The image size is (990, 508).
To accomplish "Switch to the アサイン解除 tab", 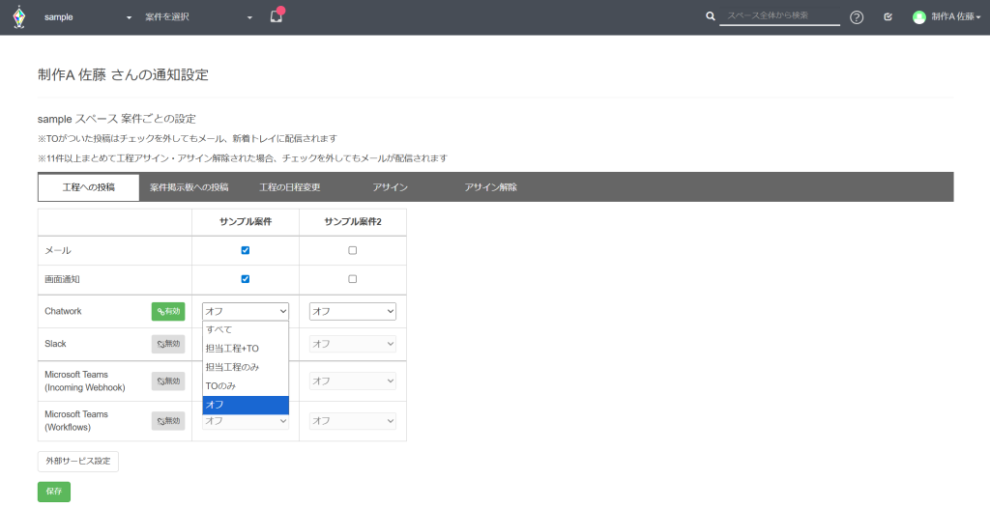I will 490,187.
